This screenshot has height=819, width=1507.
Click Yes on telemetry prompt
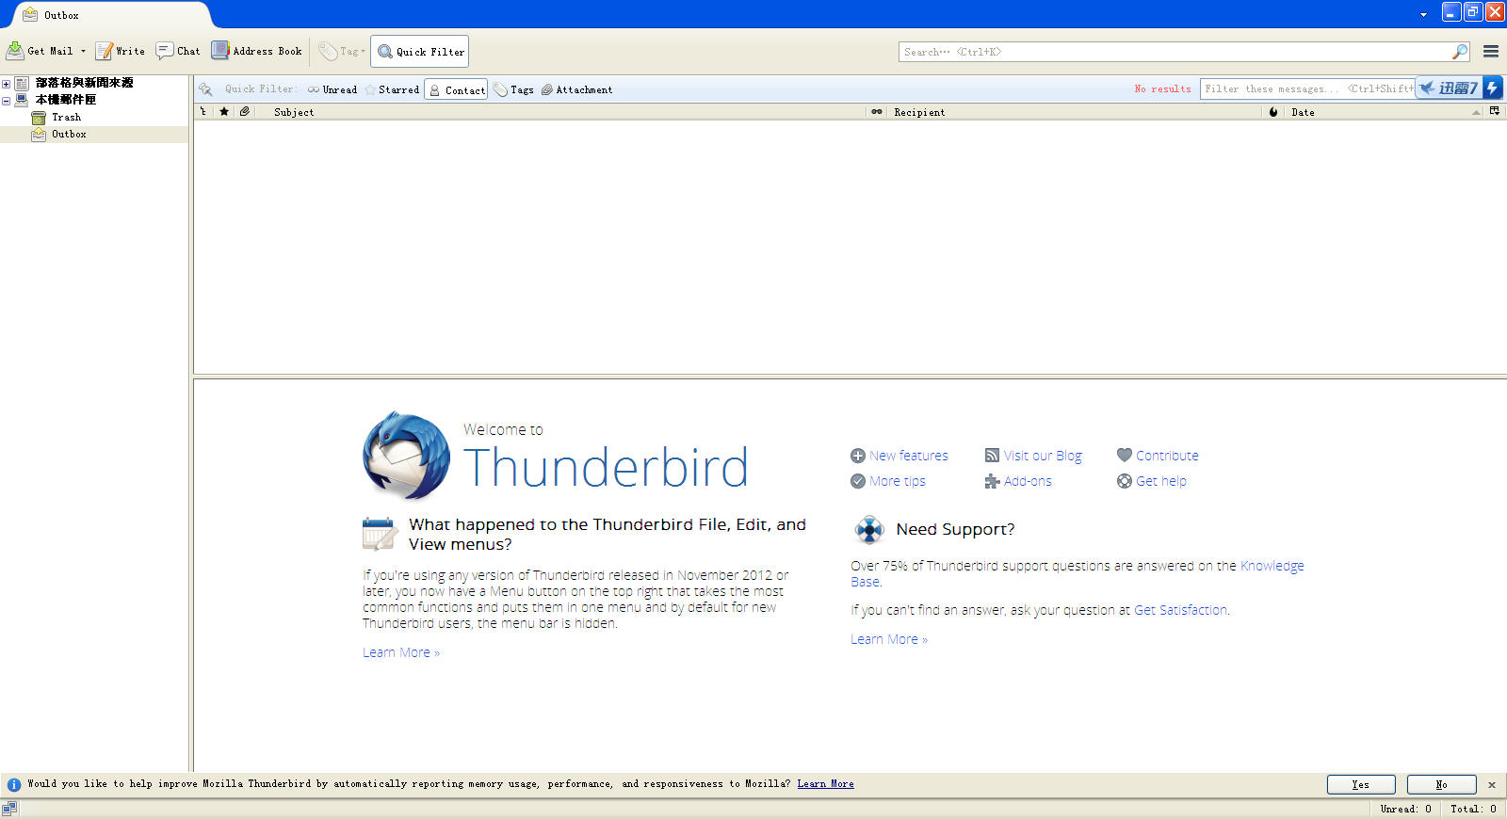point(1361,784)
